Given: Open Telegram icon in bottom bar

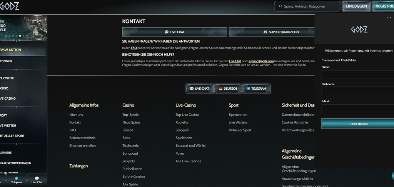Looking at the screenshot, I should [x=16, y=178].
